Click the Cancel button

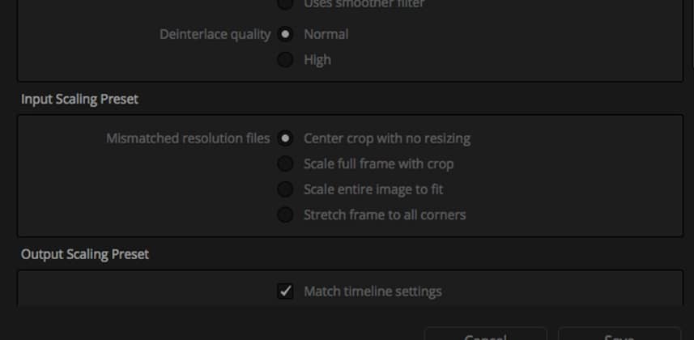pyautogui.click(x=486, y=334)
